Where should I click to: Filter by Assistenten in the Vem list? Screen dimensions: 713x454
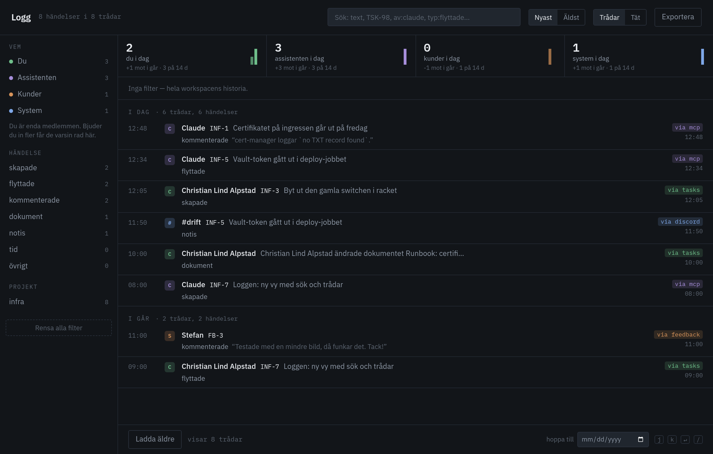tap(59, 77)
